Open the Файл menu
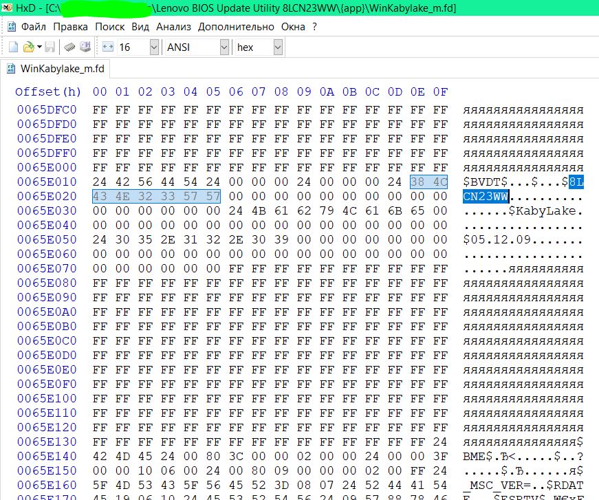The width and height of the screenshot is (599, 500). point(34,27)
